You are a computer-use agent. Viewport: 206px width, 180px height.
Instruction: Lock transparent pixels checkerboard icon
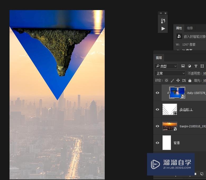[166, 80]
